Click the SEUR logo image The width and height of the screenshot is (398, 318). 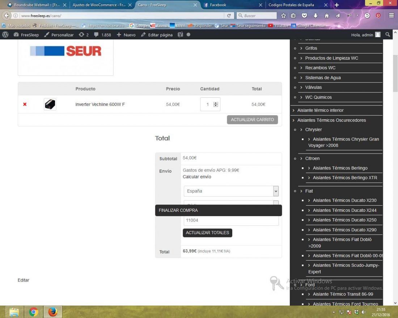(x=65, y=51)
